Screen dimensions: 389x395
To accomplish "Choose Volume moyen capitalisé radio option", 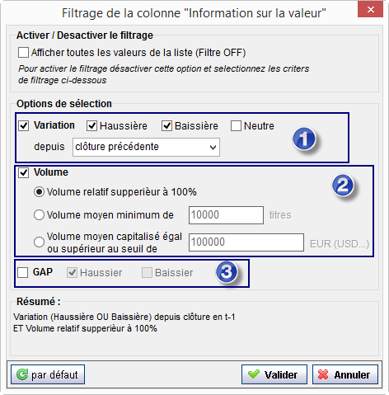I will click(x=39, y=242).
